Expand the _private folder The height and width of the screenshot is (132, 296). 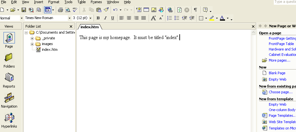pyautogui.click(x=32, y=38)
